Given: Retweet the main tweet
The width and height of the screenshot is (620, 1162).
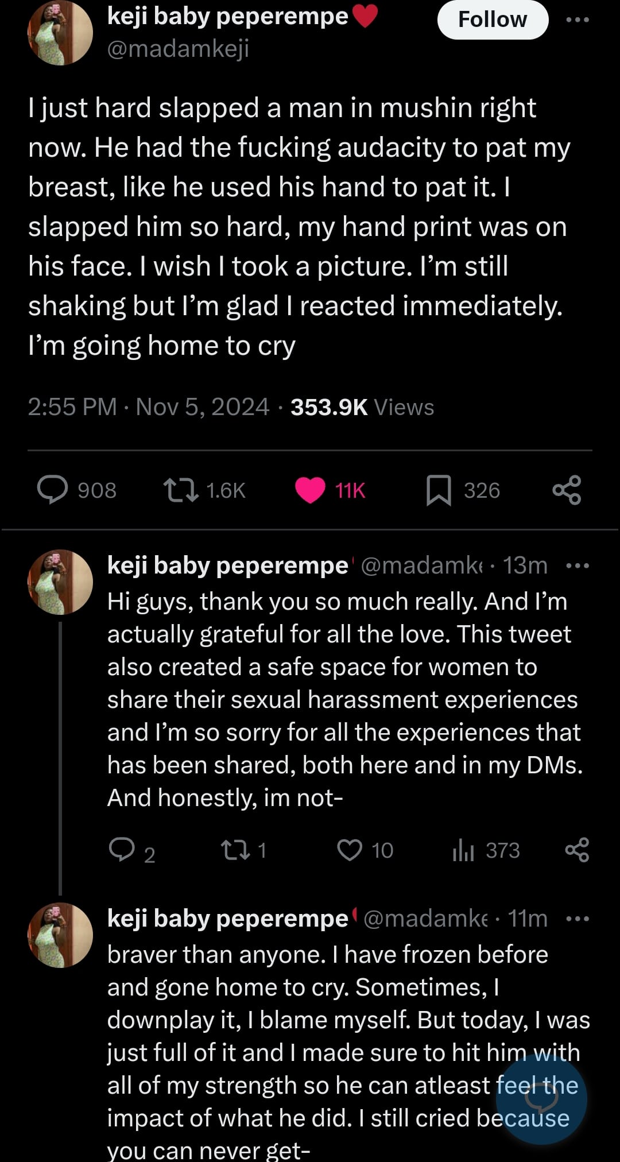Looking at the screenshot, I should [x=181, y=490].
